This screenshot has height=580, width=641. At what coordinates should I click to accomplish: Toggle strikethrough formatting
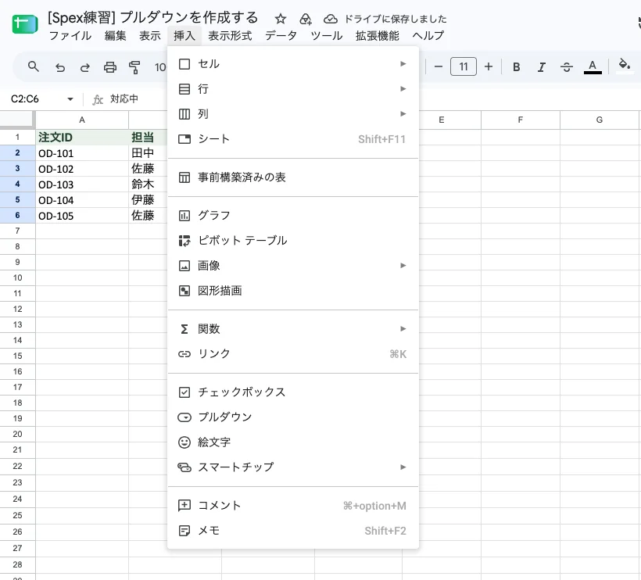pyautogui.click(x=567, y=67)
